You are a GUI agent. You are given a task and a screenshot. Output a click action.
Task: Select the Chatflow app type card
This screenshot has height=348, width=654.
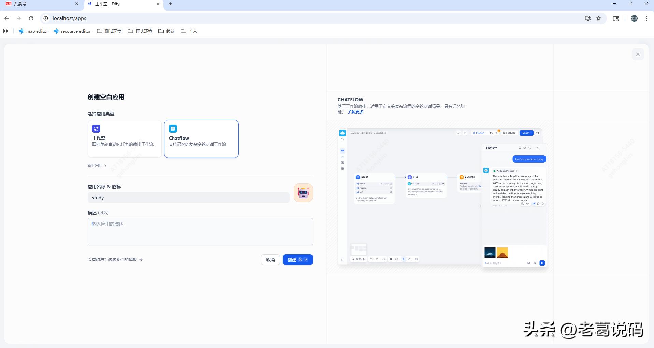click(201, 139)
